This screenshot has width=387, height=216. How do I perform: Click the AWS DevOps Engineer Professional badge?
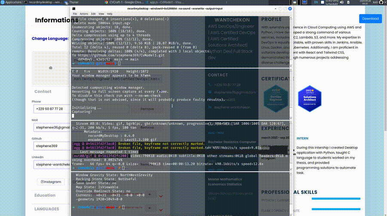pyautogui.click(x=276, y=99)
